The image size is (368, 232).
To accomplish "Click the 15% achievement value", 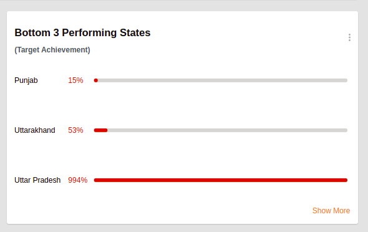I will click(75, 80).
